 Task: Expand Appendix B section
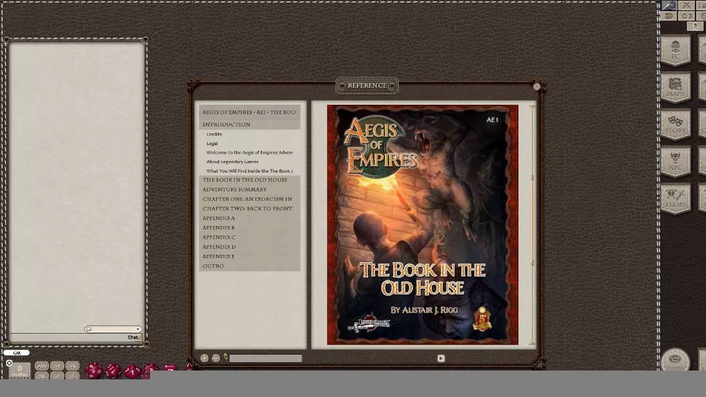(x=249, y=228)
